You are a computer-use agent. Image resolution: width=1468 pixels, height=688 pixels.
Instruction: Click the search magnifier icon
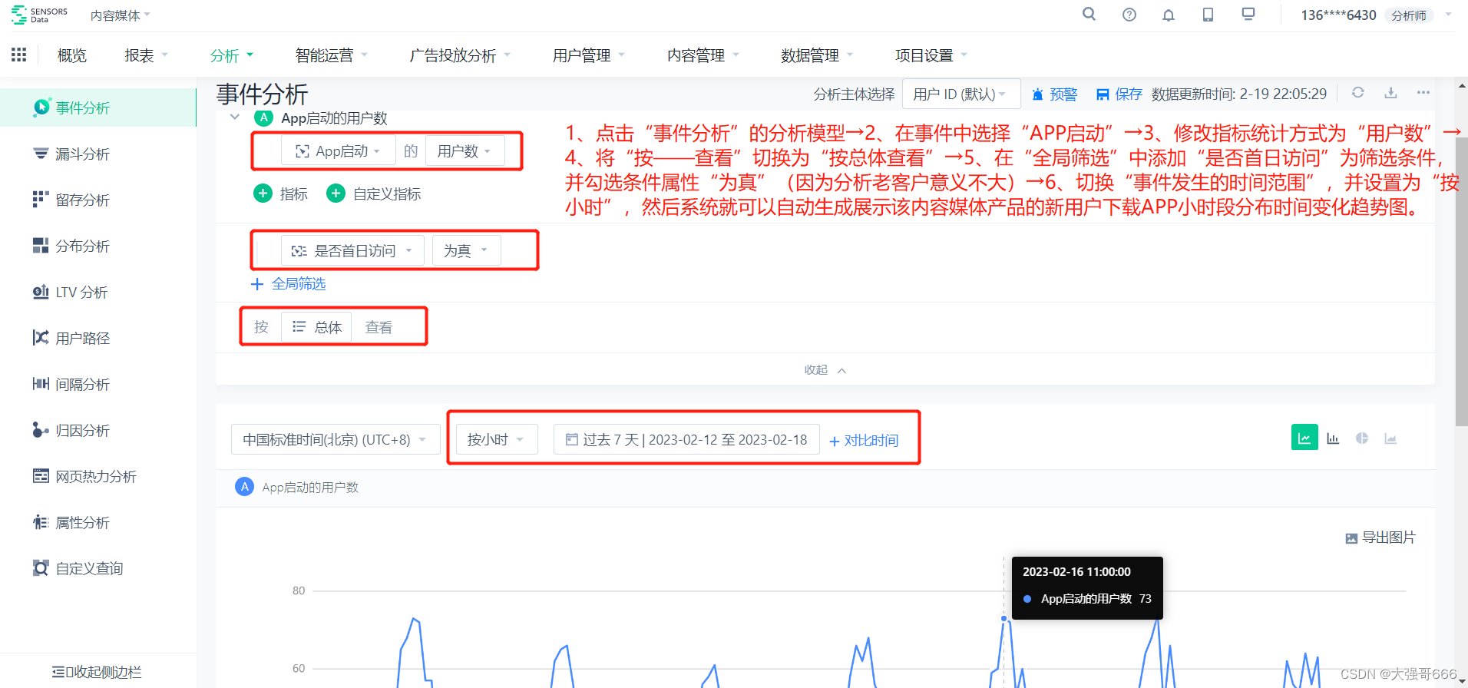[1089, 15]
